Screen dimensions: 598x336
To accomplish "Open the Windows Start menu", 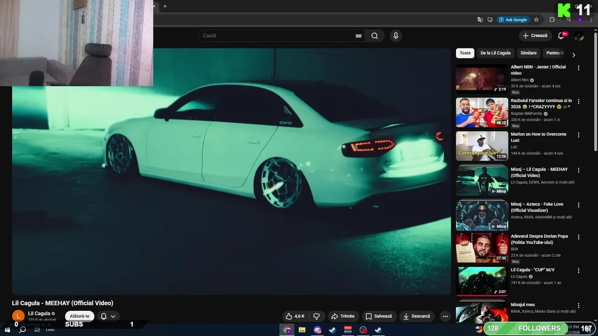I will [7, 330].
